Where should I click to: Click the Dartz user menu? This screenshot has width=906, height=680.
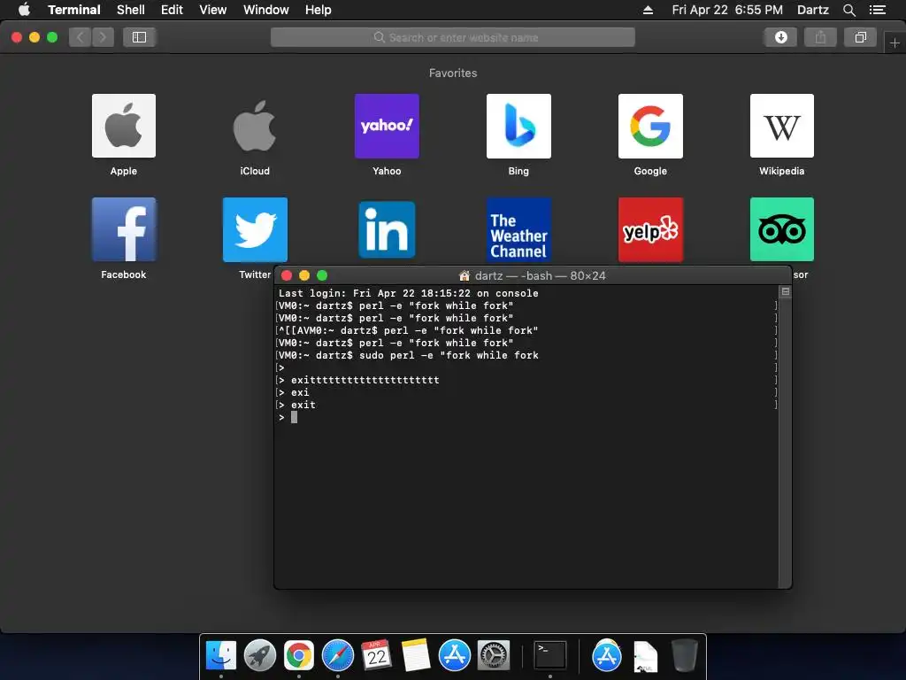812,10
